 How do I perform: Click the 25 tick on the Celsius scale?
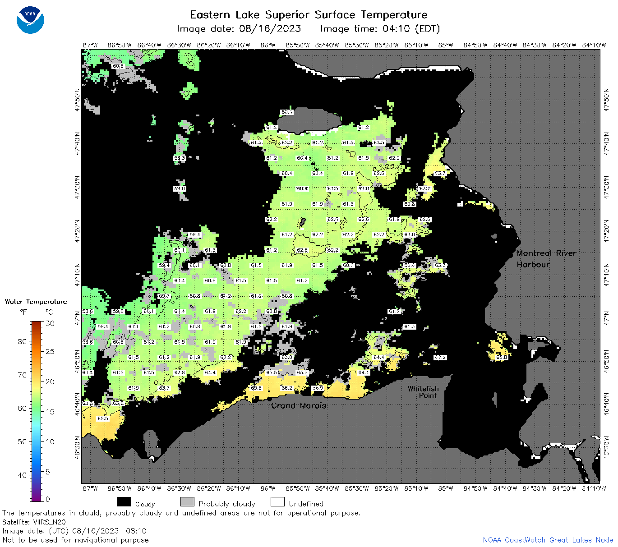[50, 352]
